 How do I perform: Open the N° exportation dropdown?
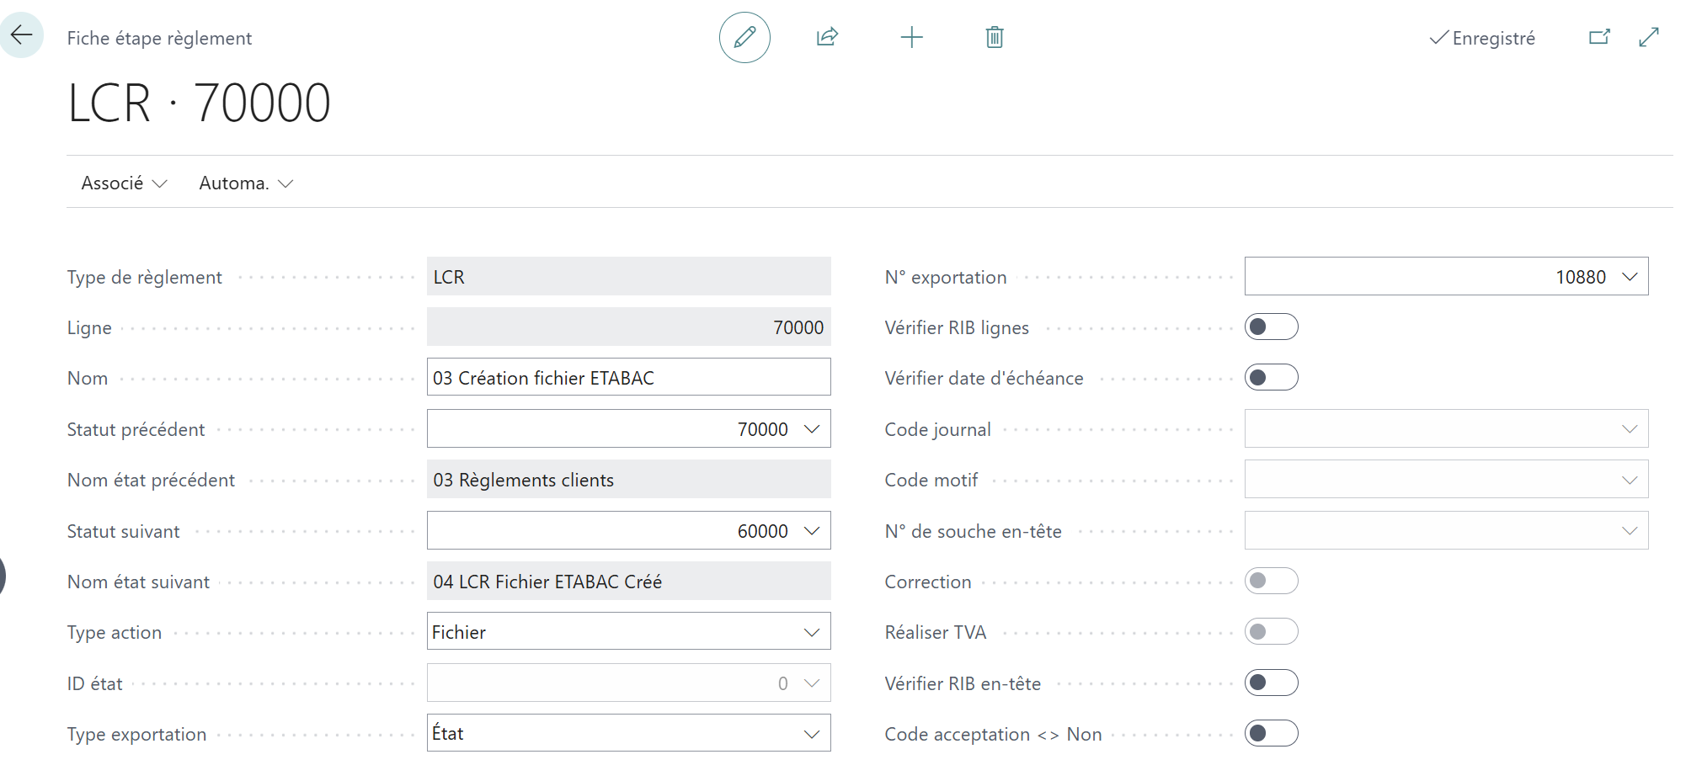click(x=1629, y=277)
